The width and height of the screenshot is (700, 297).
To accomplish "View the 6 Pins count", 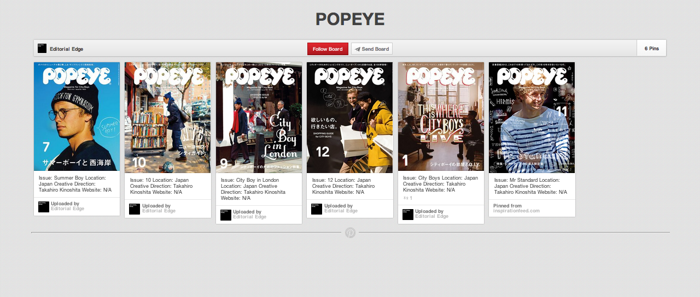I will click(x=651, y=49).
